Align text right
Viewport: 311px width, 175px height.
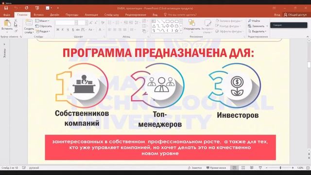tap(120, 30)
